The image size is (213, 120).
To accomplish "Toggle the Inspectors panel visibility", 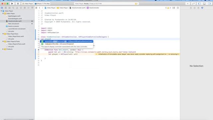I will (209, 4).
